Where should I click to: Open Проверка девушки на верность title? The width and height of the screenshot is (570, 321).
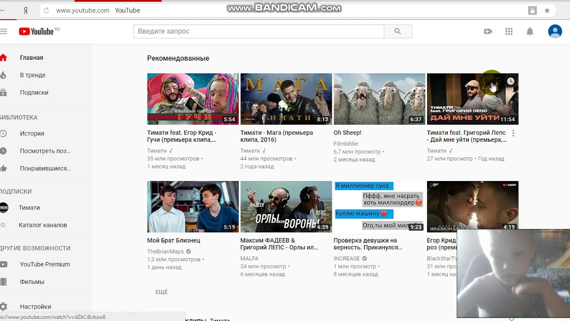[368, 244]
